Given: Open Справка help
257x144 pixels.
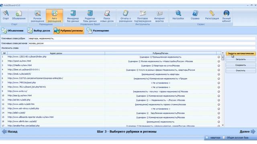Looking at the screenshot, I should [x=195, y=15].
